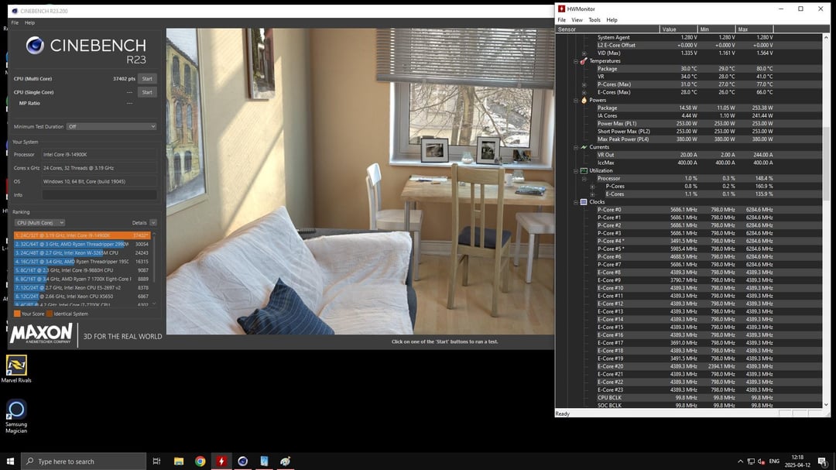Collapse the Temperatures section
This screenshot has height=470, width=836.
pyautogui.click(x=576, y=61)
